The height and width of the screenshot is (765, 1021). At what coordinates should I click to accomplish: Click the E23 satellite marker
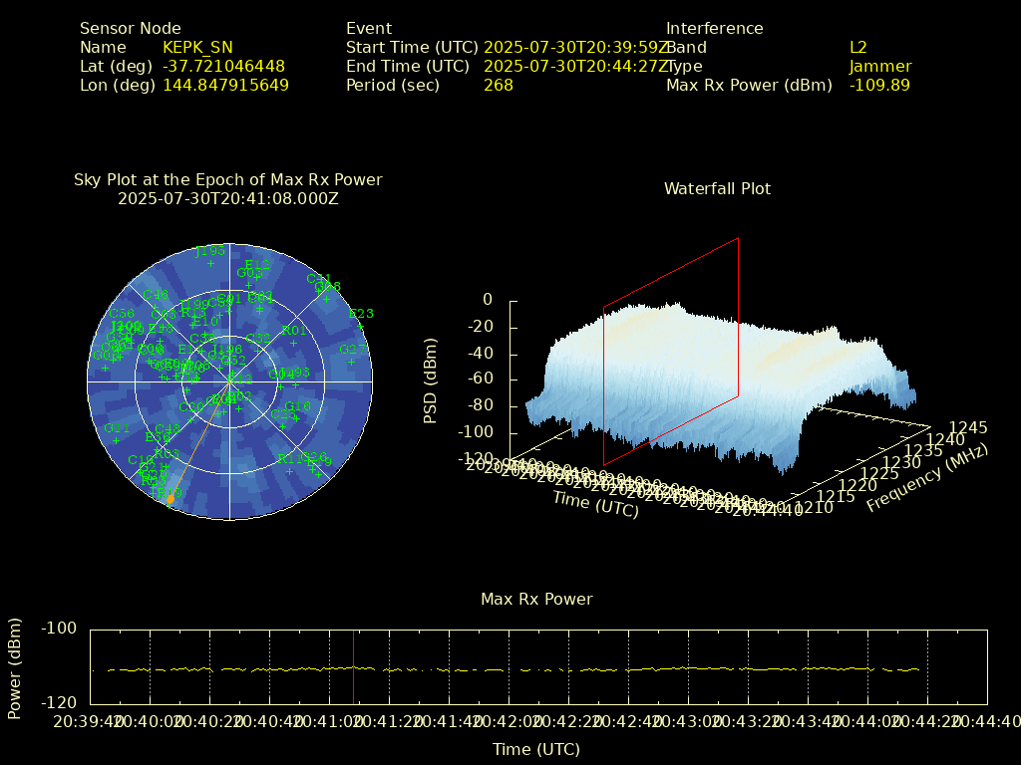click(x=360, y=327)
